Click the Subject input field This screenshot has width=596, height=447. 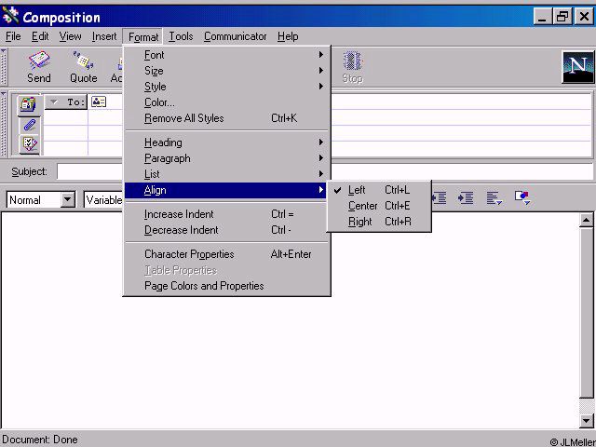click(x=325, y=171)
